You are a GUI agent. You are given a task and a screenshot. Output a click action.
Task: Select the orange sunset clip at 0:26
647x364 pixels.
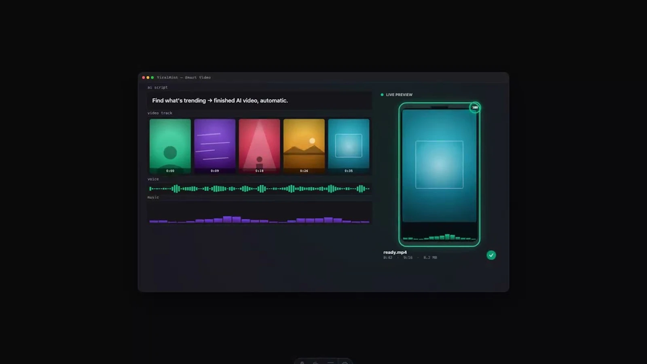304,146
